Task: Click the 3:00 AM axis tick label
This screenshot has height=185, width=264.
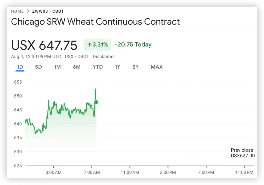Action: point(54,172)
